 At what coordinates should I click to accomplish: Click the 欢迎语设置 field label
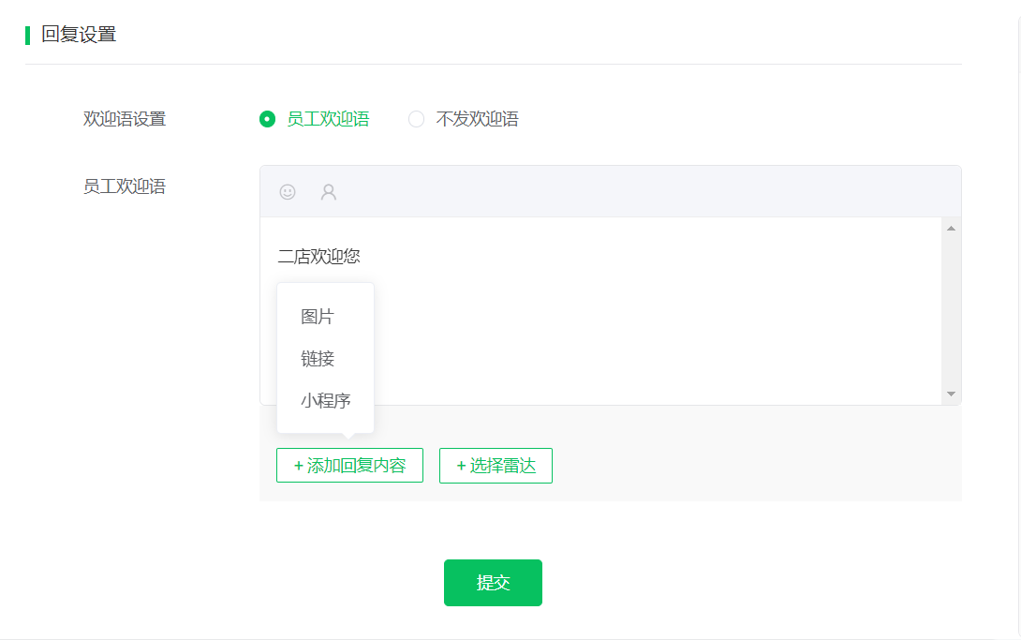tap(125, 119)
